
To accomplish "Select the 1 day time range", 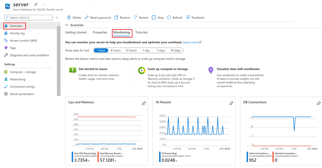I will pos(146,50).
